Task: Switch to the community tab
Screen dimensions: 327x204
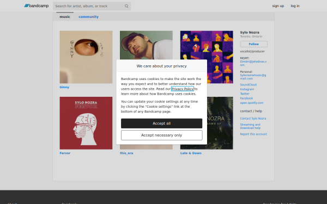Action: (88, 17)
